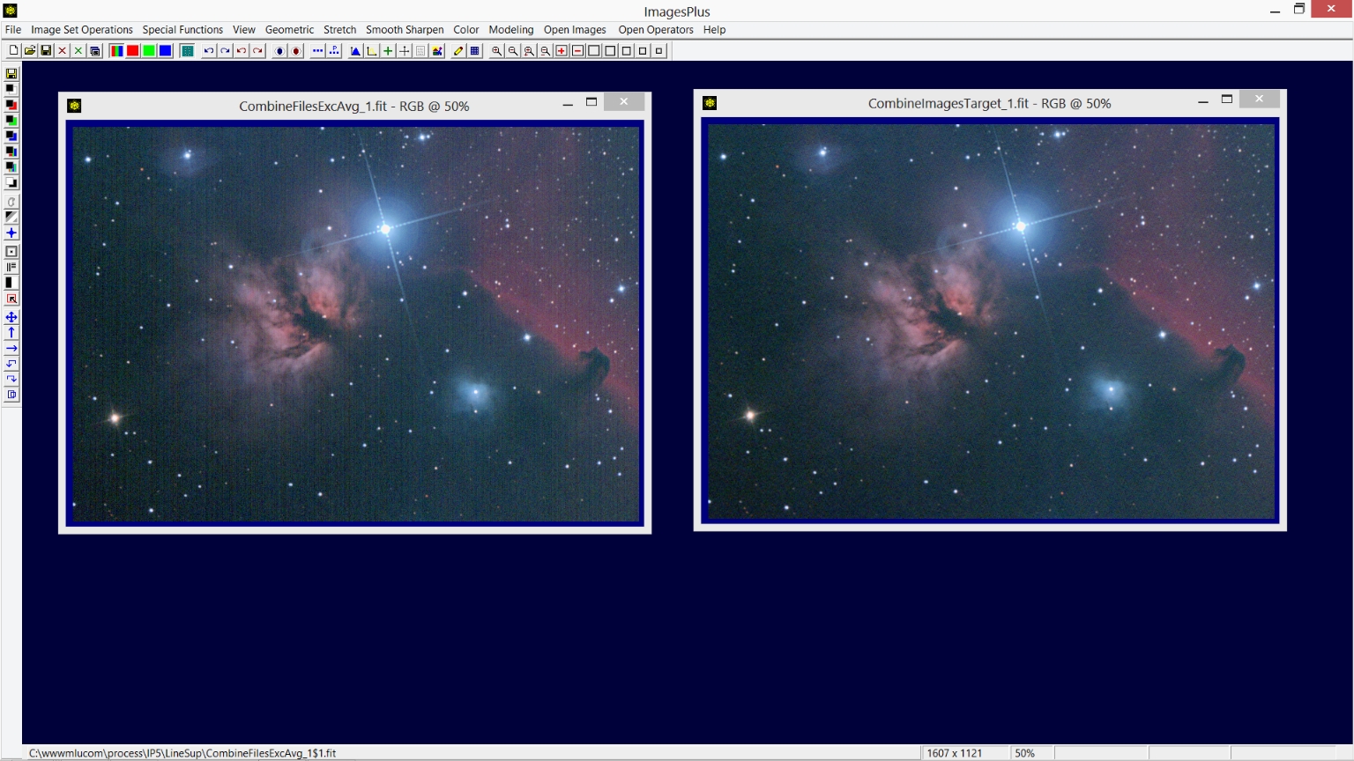
Task: Click red redo arrow icon
Action: [x=257, y=51]
